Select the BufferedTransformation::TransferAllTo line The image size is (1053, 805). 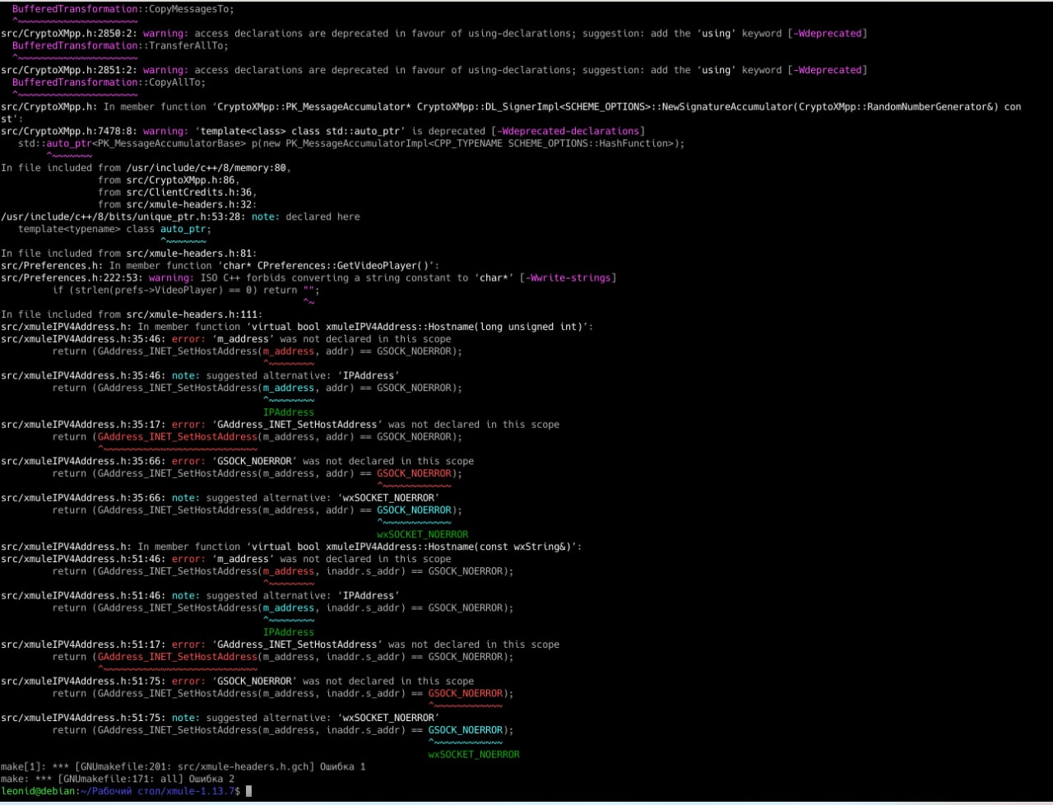coord(120,46)
